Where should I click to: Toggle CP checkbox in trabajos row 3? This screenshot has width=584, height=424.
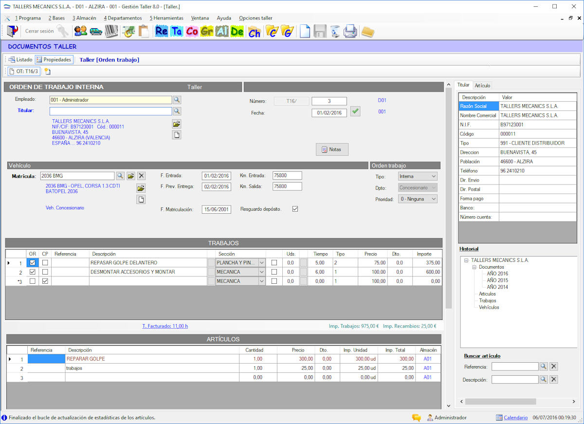45,281
